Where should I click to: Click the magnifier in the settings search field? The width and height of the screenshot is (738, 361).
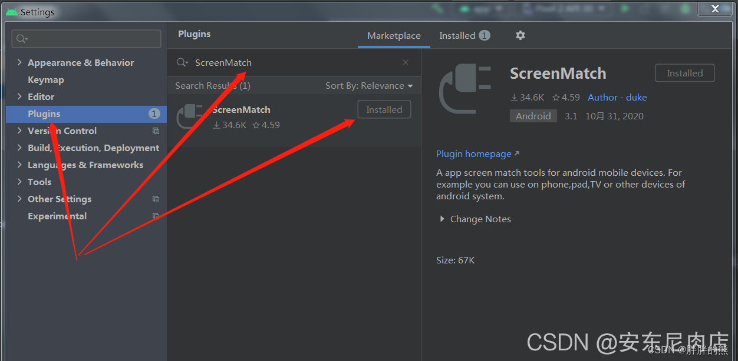[x=21, y=39]
